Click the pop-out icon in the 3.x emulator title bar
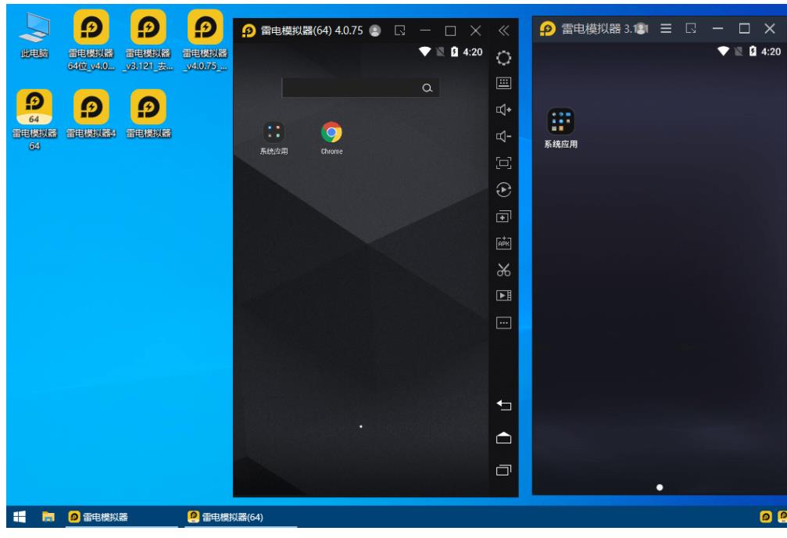Screen dimensions: 787x538 click(x=691, y=29)
